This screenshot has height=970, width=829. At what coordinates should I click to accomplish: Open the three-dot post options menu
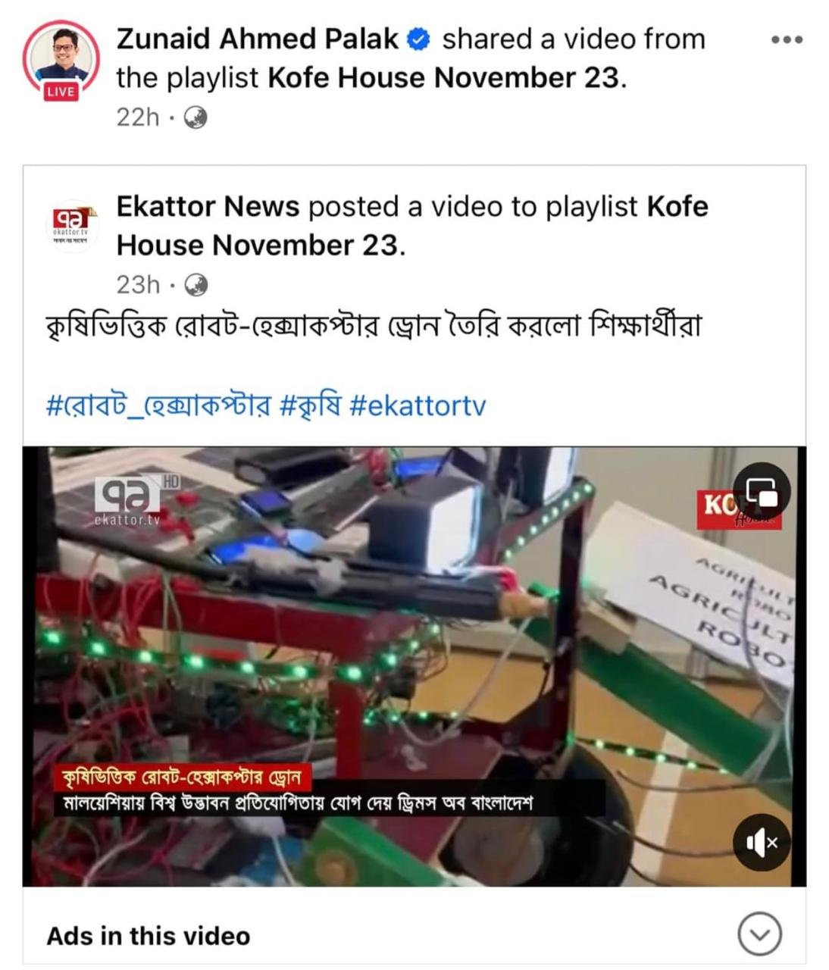click(x=787, y=39)
